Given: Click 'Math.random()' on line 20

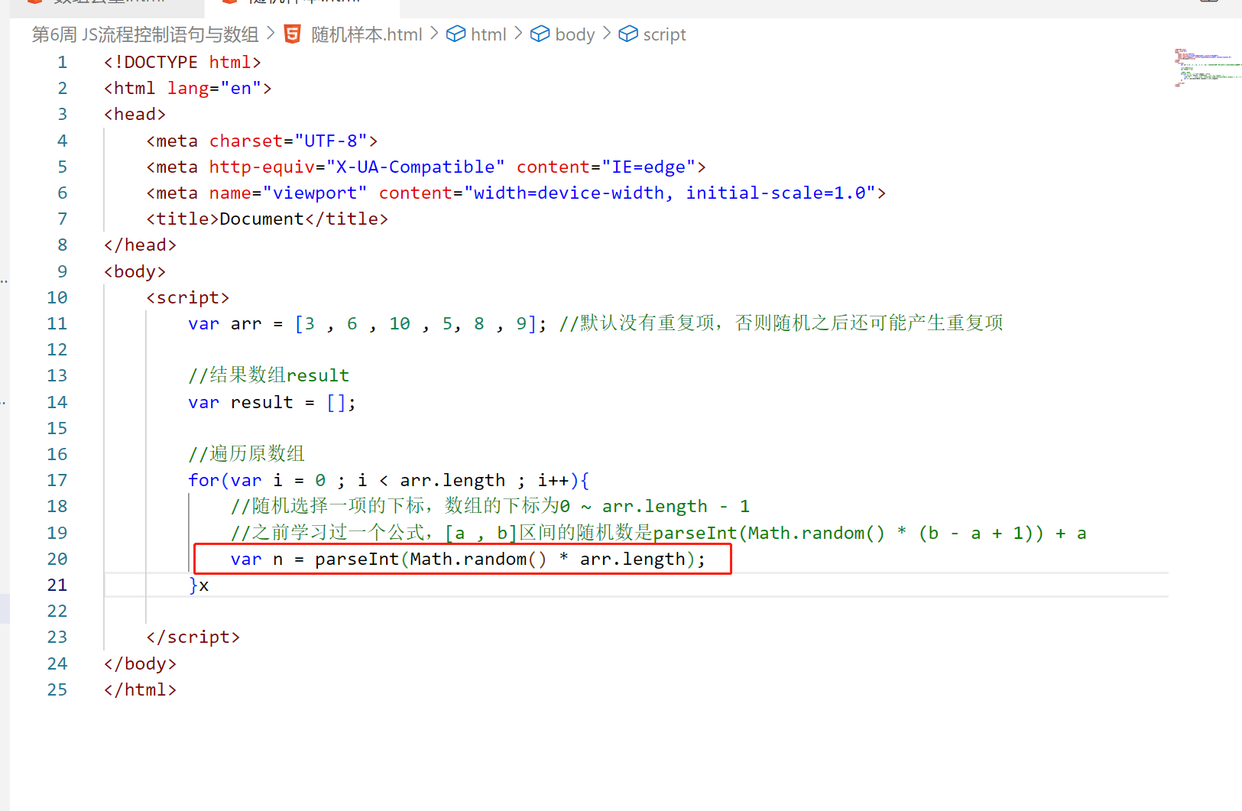Looking at the screenshot, I should pos(478,559).
